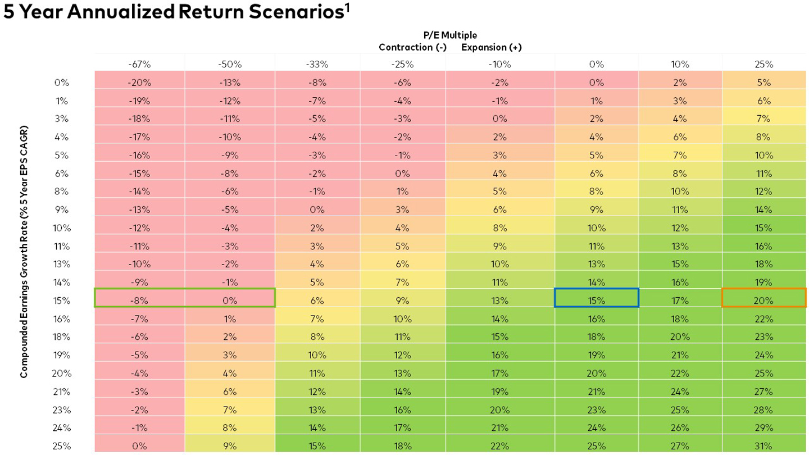Click the blue-outlined 15% return cell
The height and width of the screenshot is (455, 809).
coord(596,301)
